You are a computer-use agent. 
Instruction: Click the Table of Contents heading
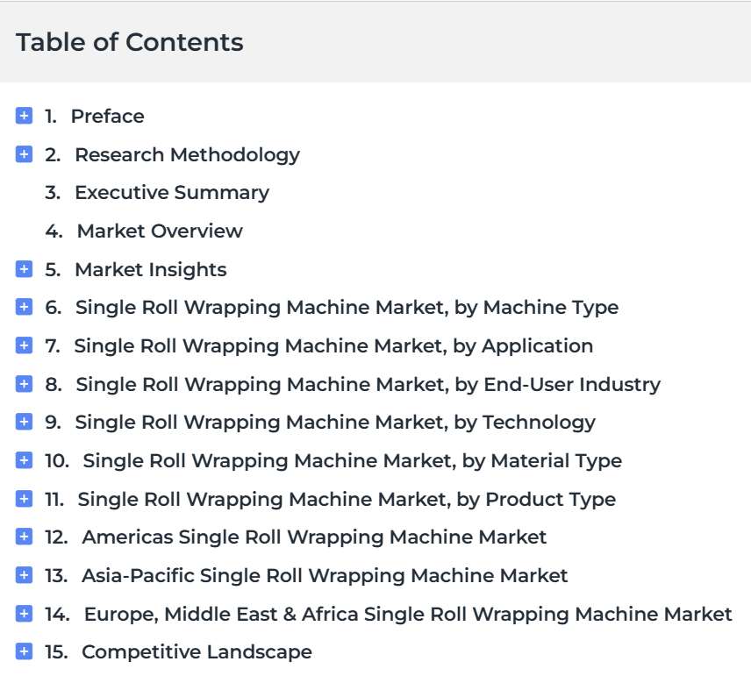point(130,42)
